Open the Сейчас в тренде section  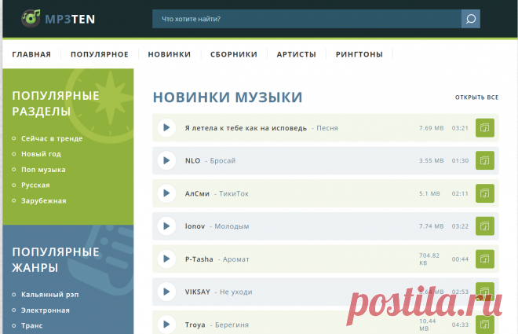point(52,138)
